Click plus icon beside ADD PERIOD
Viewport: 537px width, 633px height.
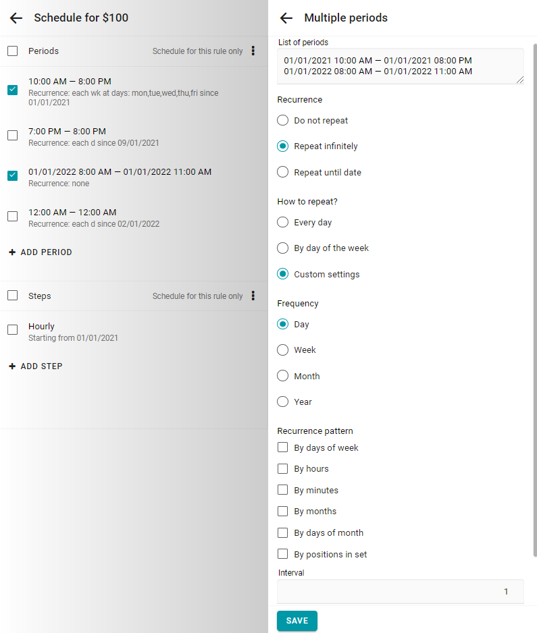tap(12, 252)
